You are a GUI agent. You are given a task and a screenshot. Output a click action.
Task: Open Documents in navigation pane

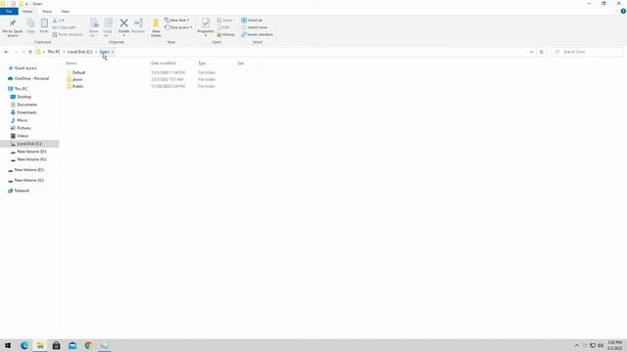click(26, 105)
